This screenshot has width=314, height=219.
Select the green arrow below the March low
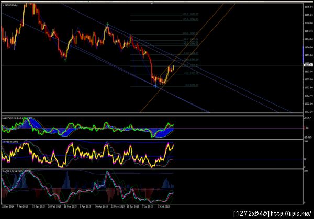(65, 60)
